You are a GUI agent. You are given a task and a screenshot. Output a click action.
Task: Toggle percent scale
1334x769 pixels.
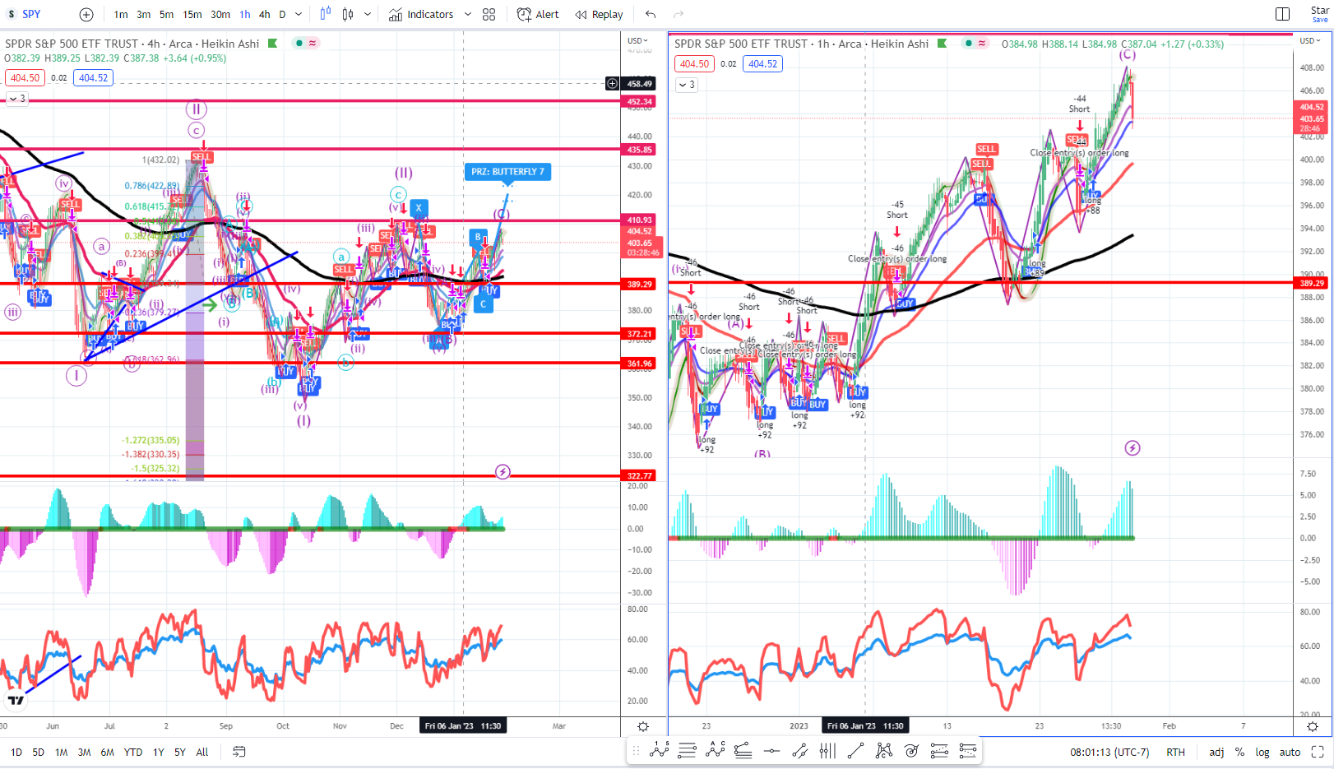[x=1239, y=752]
